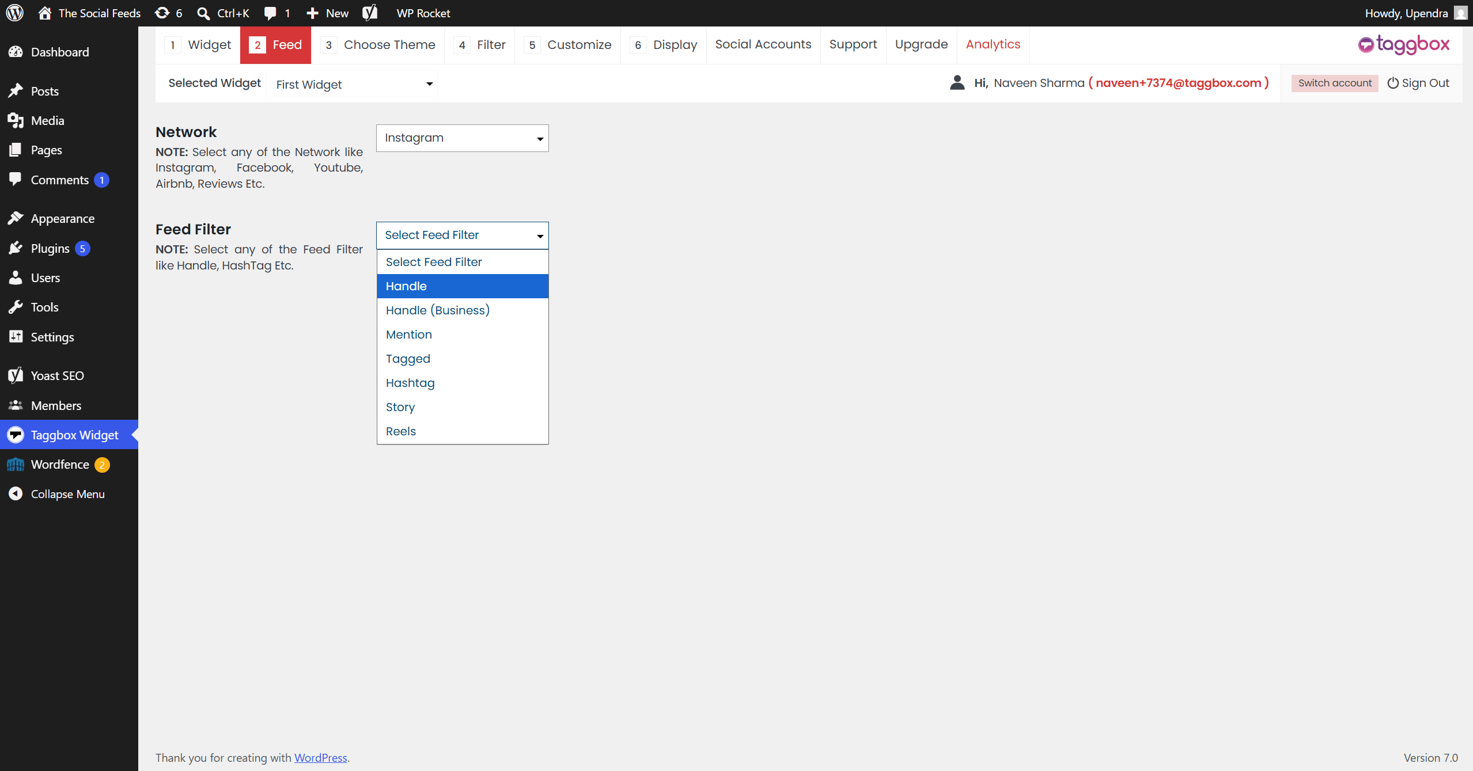This screenshot has height=771, width=1473.
Task: Go to the Filter step tab
Action: pyautogui.click(x=480, y=45)
